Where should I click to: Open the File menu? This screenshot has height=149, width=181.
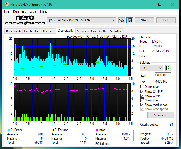7,11
